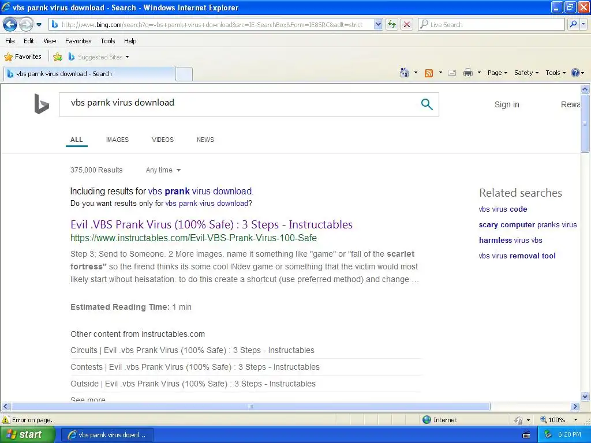The width and height of the screenshot is (591, 443).
Task: Click the address bar URL field
Action: click(x=212, y=24)
